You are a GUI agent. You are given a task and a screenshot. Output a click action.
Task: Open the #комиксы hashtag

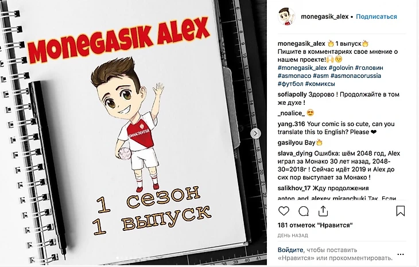click(320, 84)
